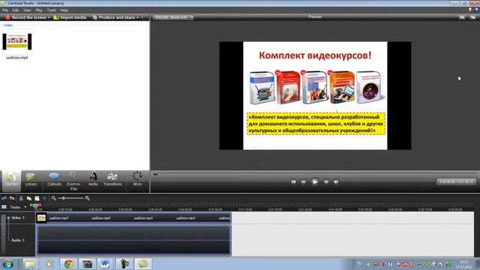The width and height of the screenshot is (480, 270).
Task: Open the Zoom-n-Pan tool
Action: 73,181
